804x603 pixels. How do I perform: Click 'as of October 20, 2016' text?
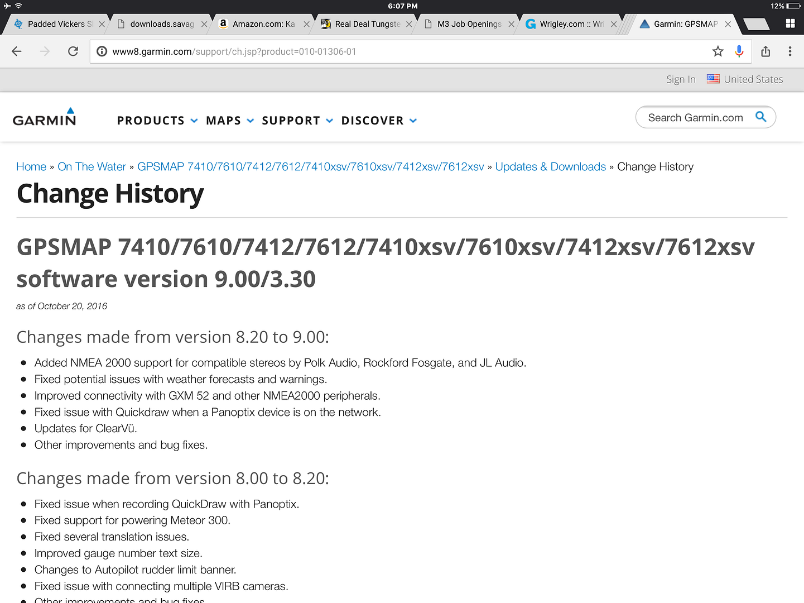(x=61, y=306)
